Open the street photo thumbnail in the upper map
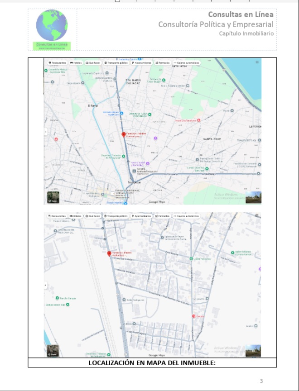 pos(253,197)
